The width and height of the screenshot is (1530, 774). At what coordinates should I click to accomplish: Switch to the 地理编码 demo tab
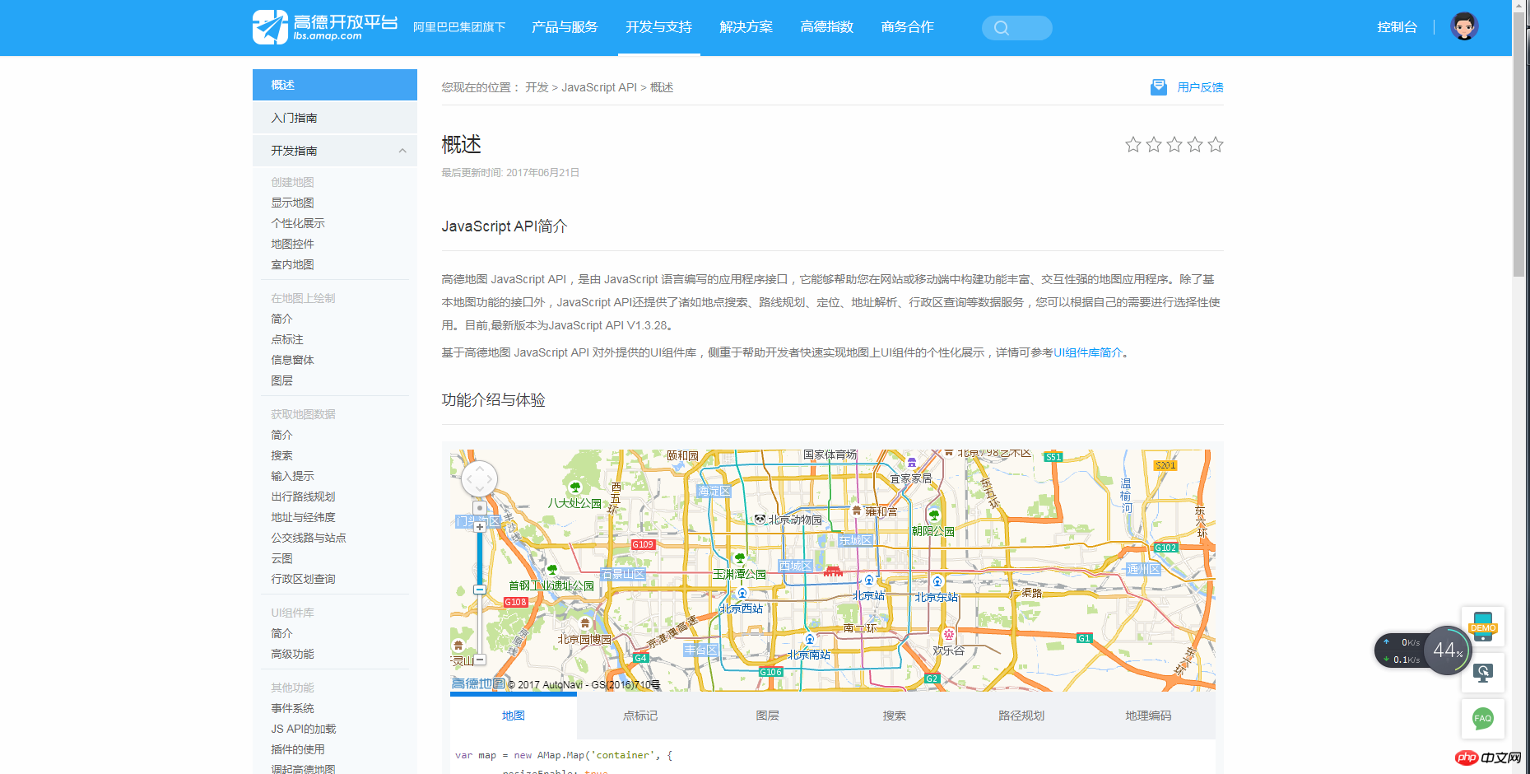coord(1148,716)
